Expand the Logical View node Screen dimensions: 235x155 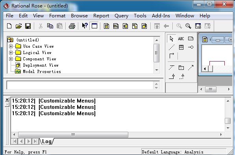[11, 52]
